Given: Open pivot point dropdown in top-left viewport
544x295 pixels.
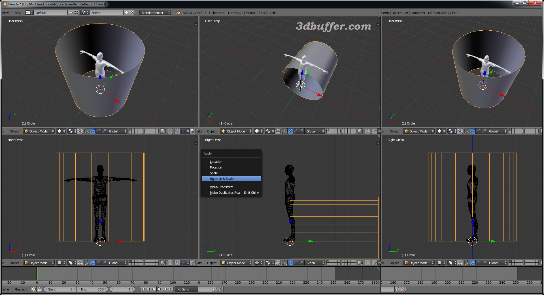Looking at the screenshot, I should tap(72, 131).
